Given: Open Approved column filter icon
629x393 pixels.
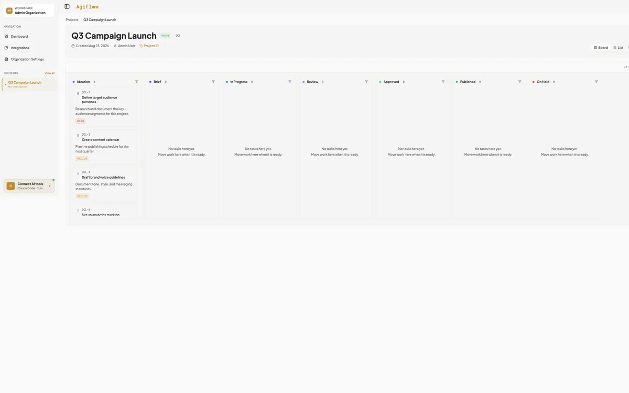Looking at the screenshot, I should coord(443,82).
